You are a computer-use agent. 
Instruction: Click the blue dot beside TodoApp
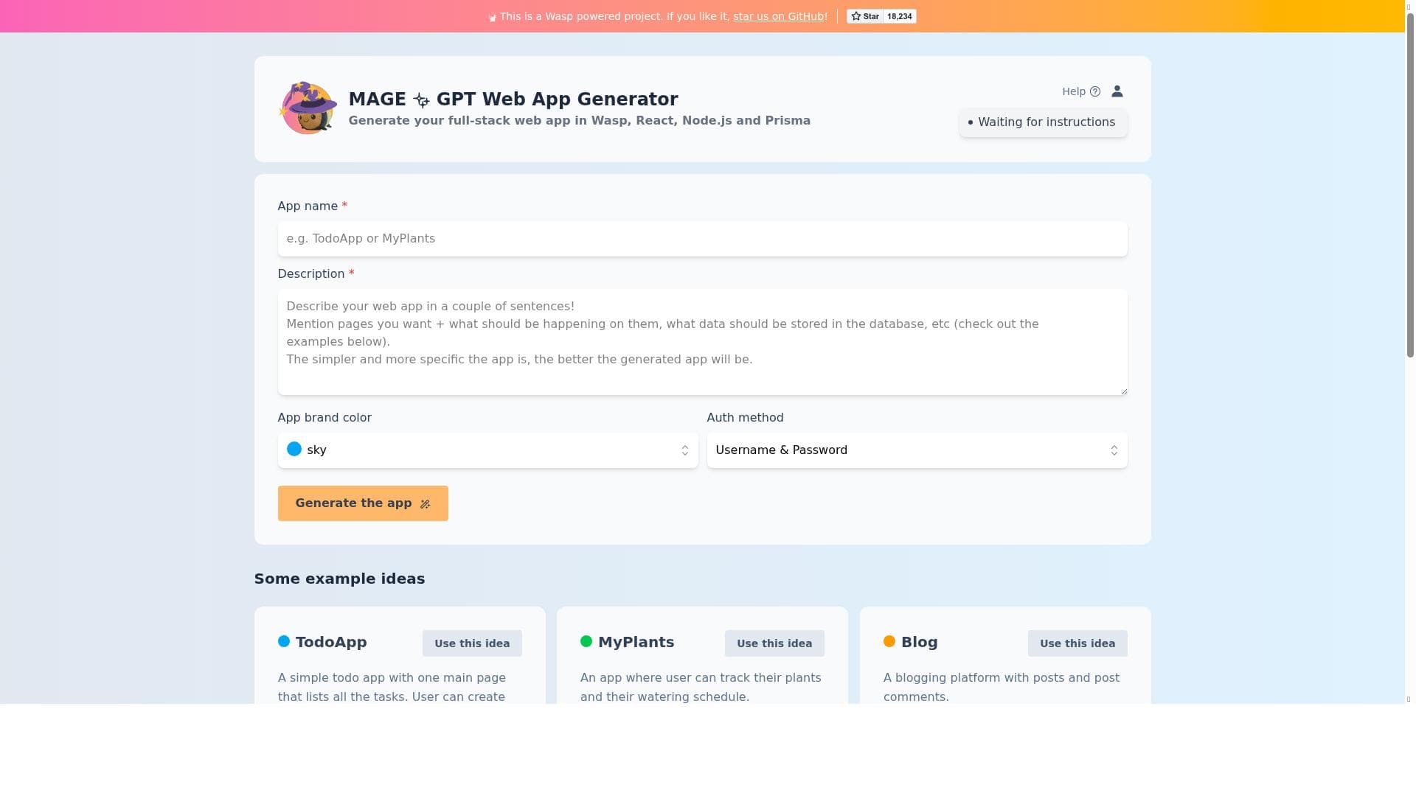pos(284,641)
